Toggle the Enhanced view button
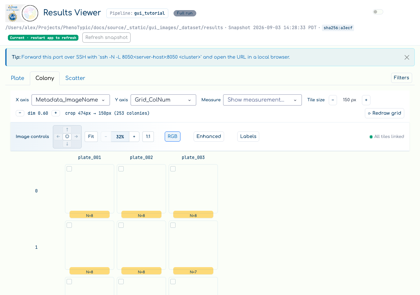 (x=209, y=137)
